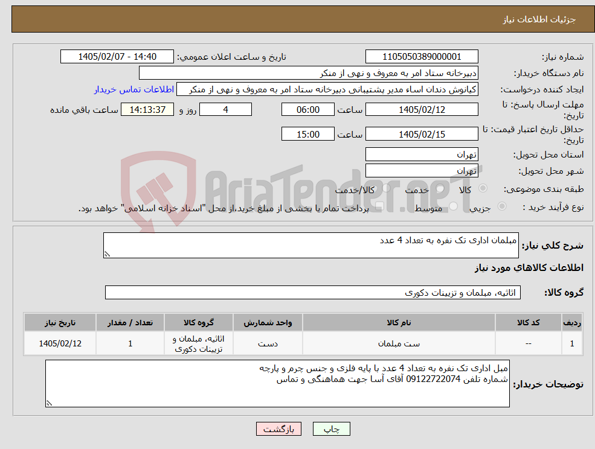This screenshot has height=449, width=595.
Task: Click the resize handle of buyer notes box
Action: (49, 404)
